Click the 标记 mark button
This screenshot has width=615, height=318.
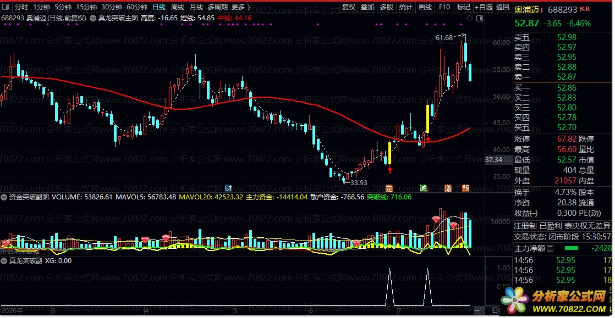tap(464, 7)
